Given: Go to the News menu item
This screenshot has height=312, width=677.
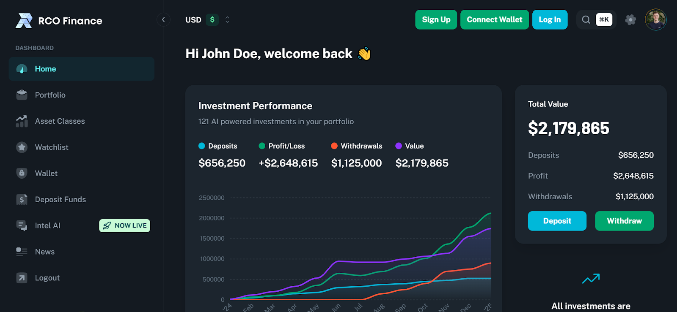Looking at the screenshot, I should point(44,252).
